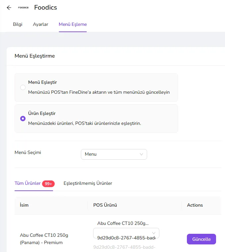Select the Menü Eşleştir radio button
Image resolution: width=225 pixels, height=252 pixels.
23,87
